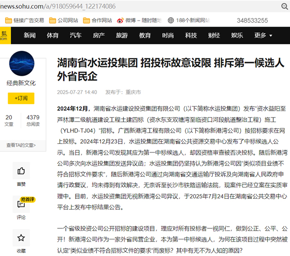Screen dimensions: 290x256
Task: Open the 微博 bookmark
Action: coord(139,21)
